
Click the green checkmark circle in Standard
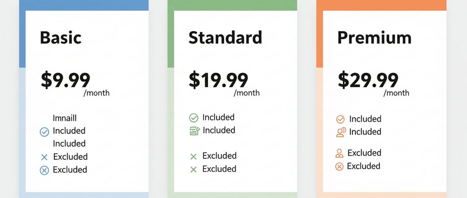tap(193, 118)
